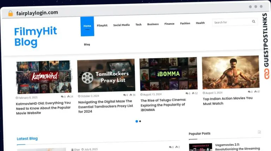Click the search magnifier icon
Screen dimensions: 271x151
point(253,22)
